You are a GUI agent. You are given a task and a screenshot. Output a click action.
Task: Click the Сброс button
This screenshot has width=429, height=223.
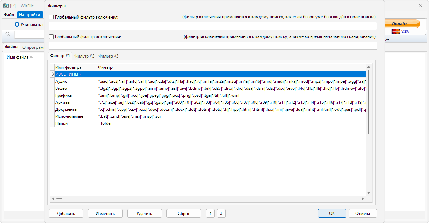coord(184,213)
